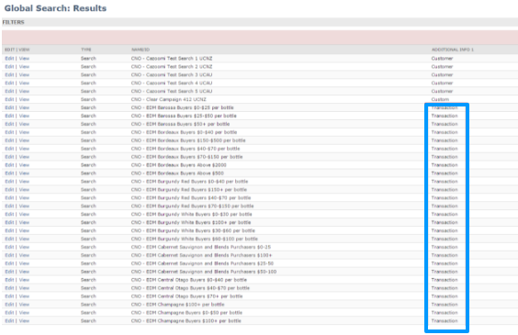The height and width of the screenshot is (335, 518).
Task: Select name 'EDM Cabernet Sauvignon and Blends Purchasers $25-50'
Action: point(210,263)
